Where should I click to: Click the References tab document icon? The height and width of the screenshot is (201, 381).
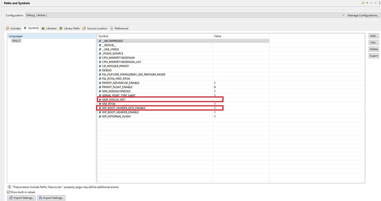click(112, 28)
